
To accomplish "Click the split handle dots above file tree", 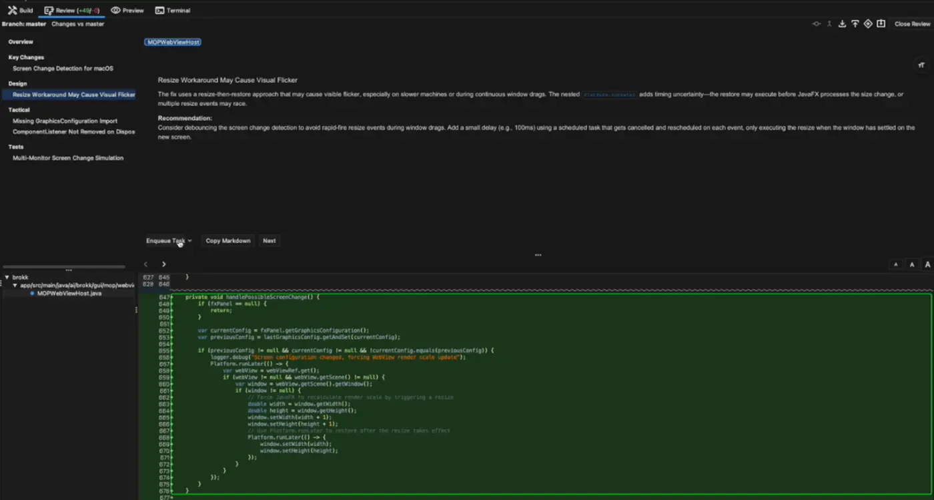I will [x=68, y=270].
